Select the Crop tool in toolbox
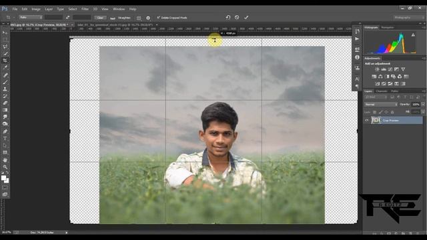The image size is (427, 240). pyautogui.click(x=5, y=61)
